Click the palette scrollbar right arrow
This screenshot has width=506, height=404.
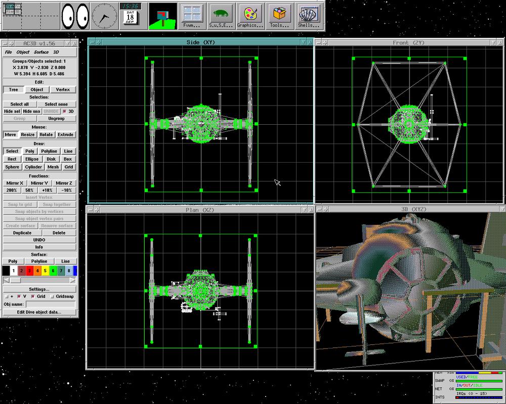click(72, 280)
